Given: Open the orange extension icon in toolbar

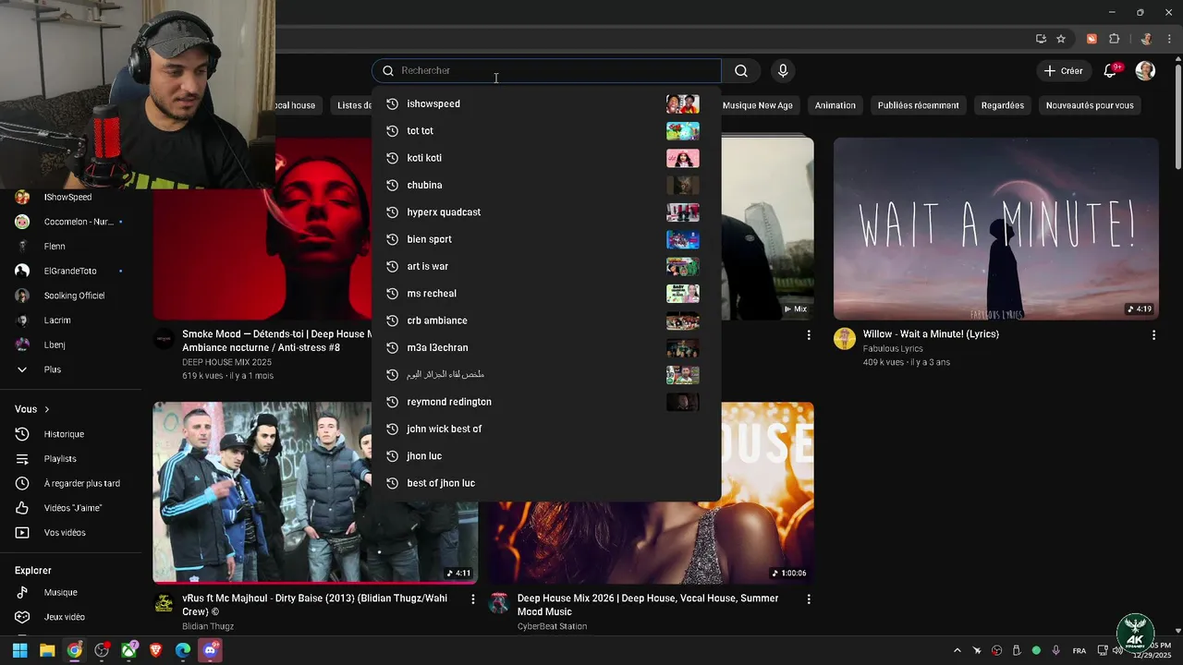Looking at the screenshot, I should coord(1092,39).
